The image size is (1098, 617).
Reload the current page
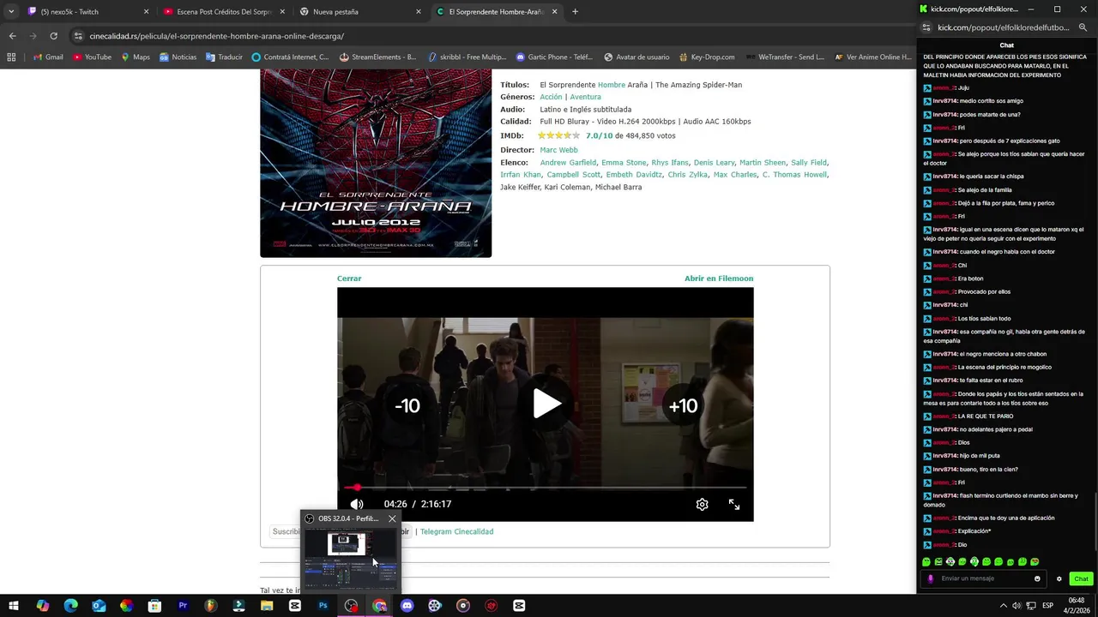53,36
